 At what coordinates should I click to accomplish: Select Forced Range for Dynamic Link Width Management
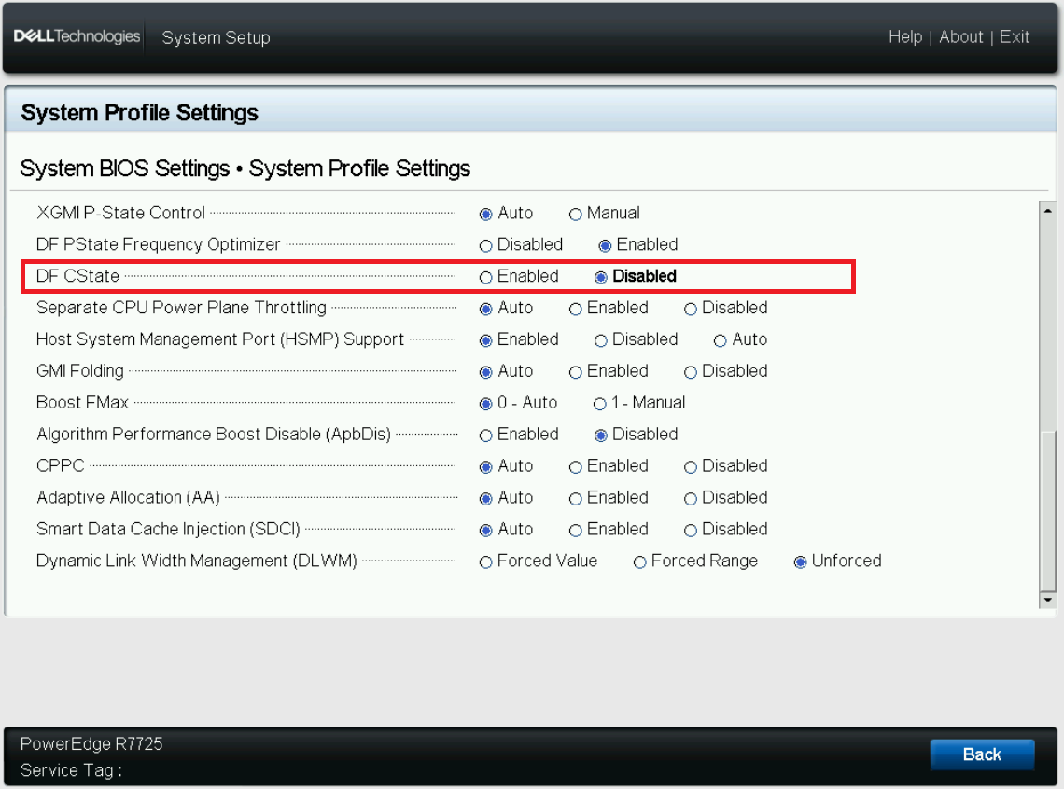640,561
